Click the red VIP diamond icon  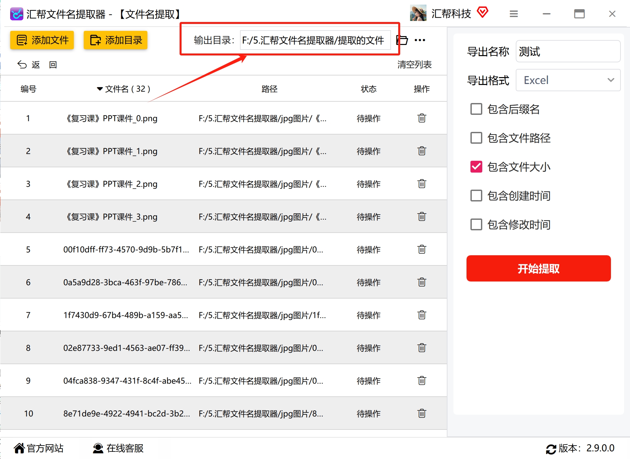click(x=483, y=12)
